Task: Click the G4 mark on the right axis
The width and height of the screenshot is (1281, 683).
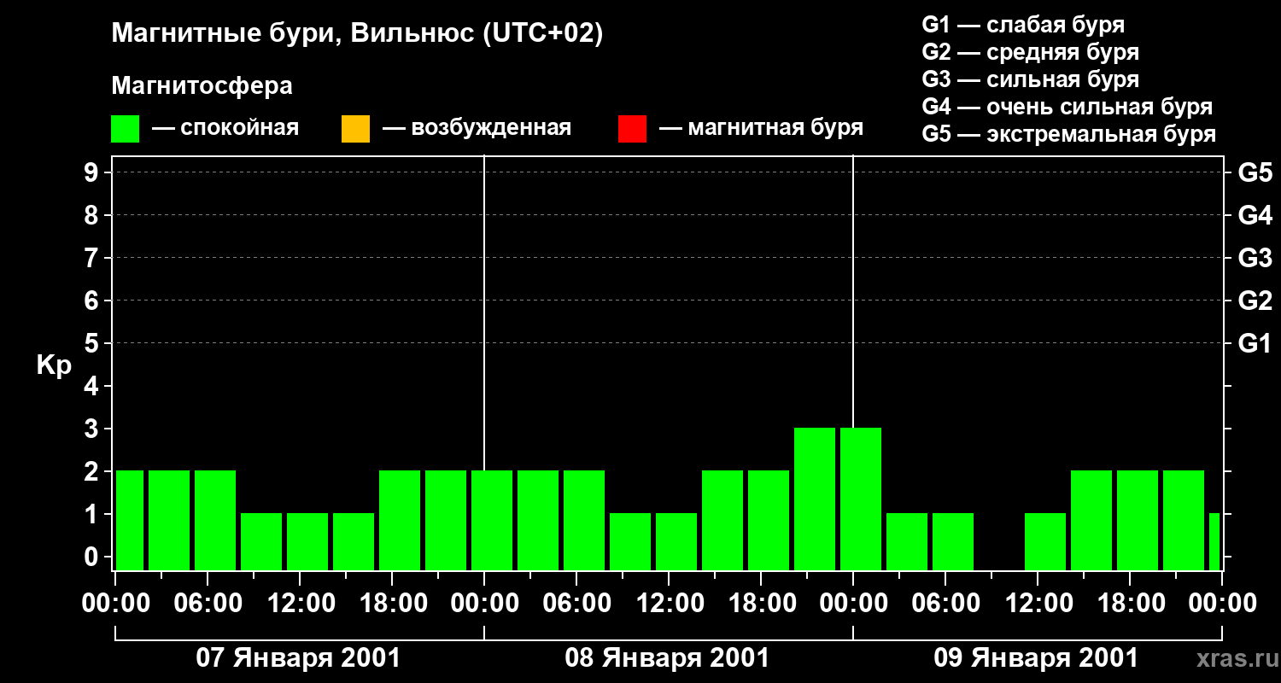Action: (1255, 215)
